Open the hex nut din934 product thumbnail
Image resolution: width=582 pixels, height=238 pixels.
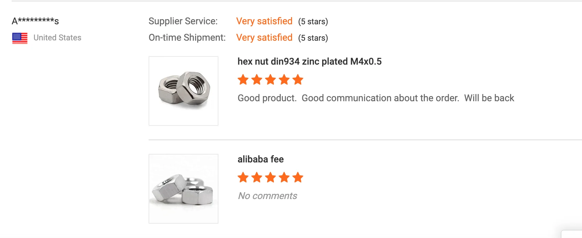[x=184, y=91]
